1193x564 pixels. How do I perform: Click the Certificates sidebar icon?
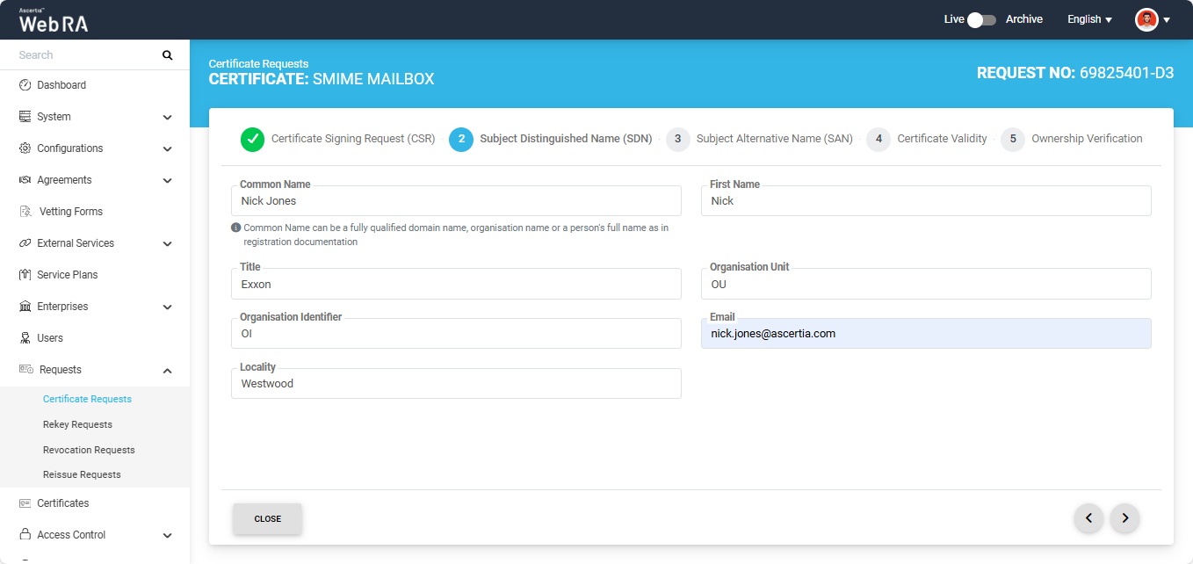click(25, 503)
